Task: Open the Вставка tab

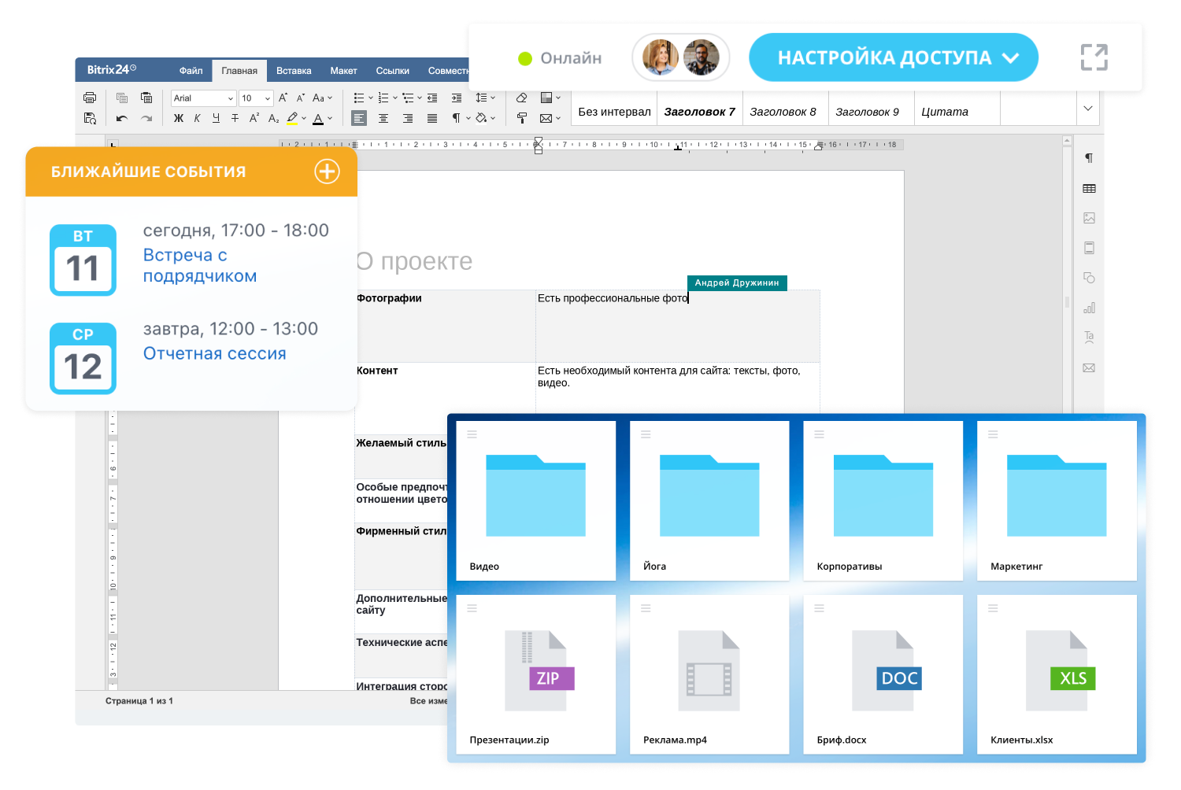Action: click(x=294, y=71)
